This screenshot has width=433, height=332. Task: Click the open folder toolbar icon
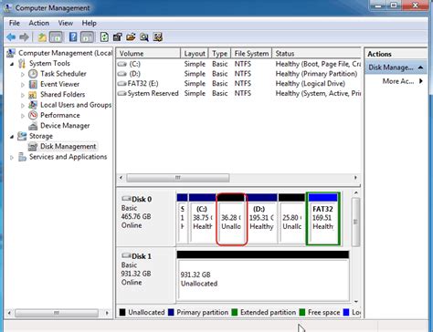click(131, 37)
